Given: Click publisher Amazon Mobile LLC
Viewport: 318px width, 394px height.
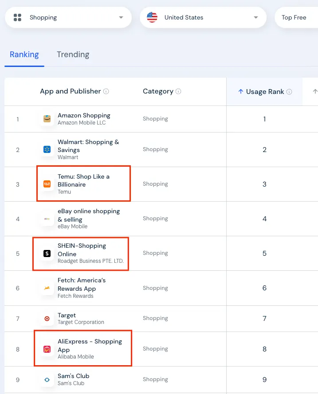Looking at the screenshot, I should coord(82,123).
